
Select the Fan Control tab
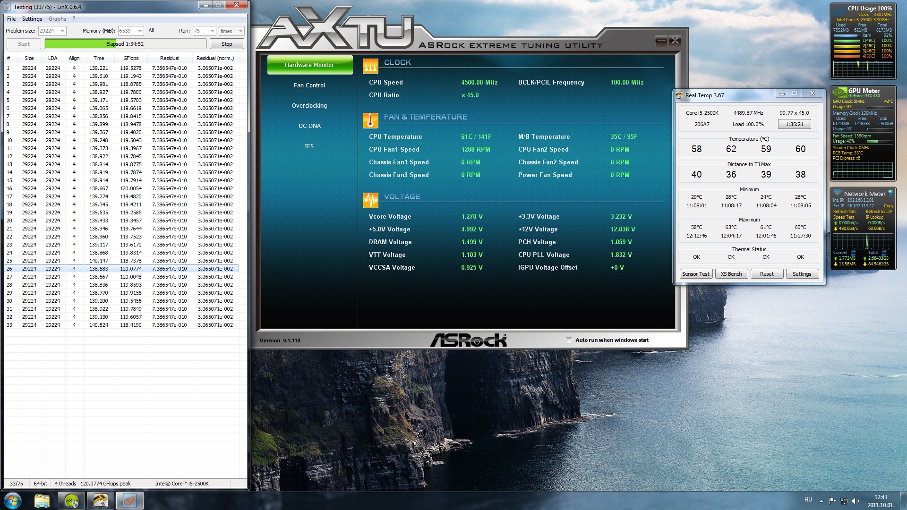(x=309, y=85)
